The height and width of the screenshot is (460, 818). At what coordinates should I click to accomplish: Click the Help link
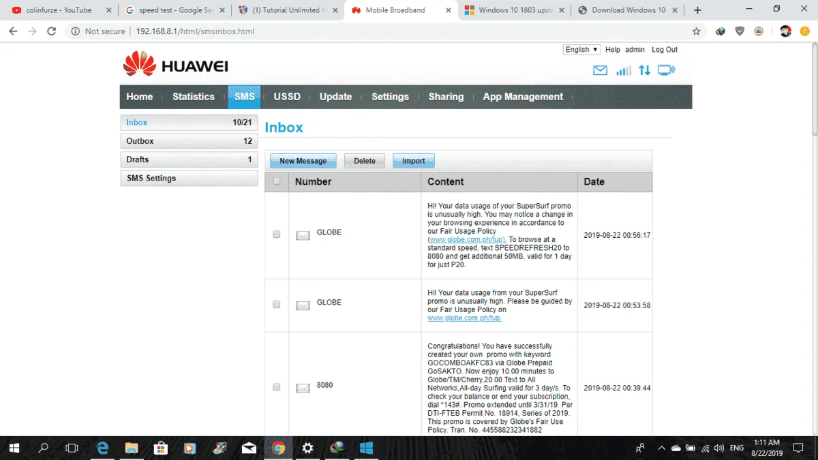pyautogui.click(x=613, y=50)
